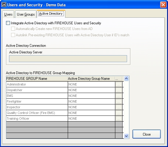
Task: Open ellipsis lookup for Quality Control Officer row
Action: point(119,113)
